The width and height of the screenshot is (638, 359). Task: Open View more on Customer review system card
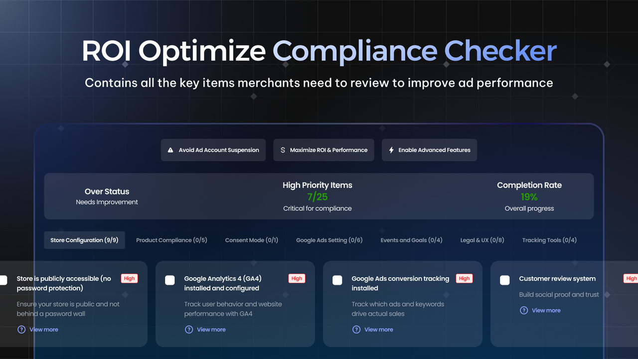point(546,310)
